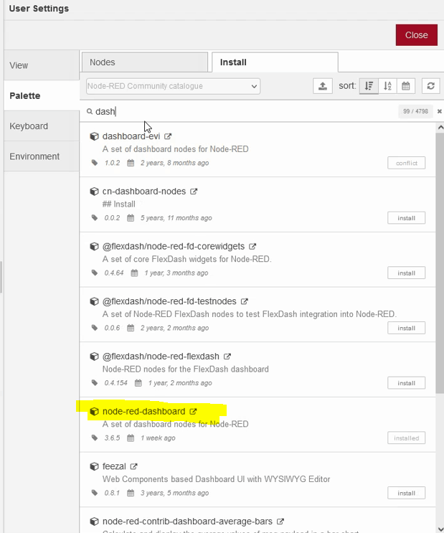Refresh the module list
Screen dimensions: 444x533
point(430,86)
